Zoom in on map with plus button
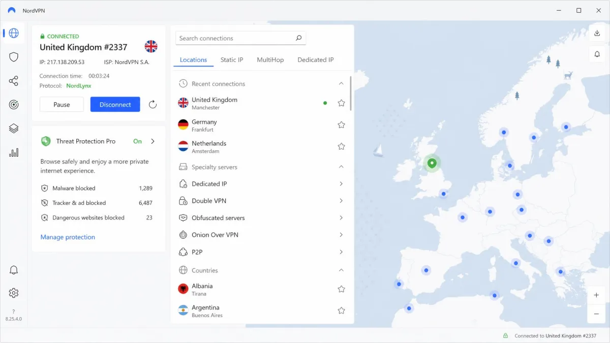 coord(597,295)
